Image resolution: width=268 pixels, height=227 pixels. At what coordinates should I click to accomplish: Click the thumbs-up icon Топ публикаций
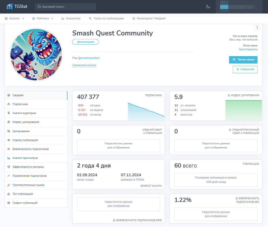pyautogui.click(x=9, y=194)
